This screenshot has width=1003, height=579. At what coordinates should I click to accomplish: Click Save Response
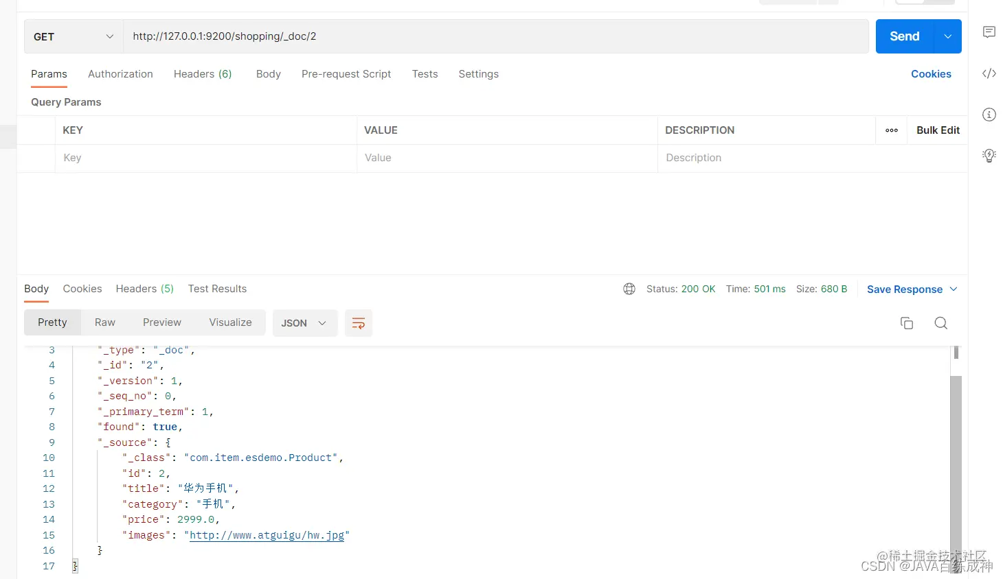tap(904, 289)
